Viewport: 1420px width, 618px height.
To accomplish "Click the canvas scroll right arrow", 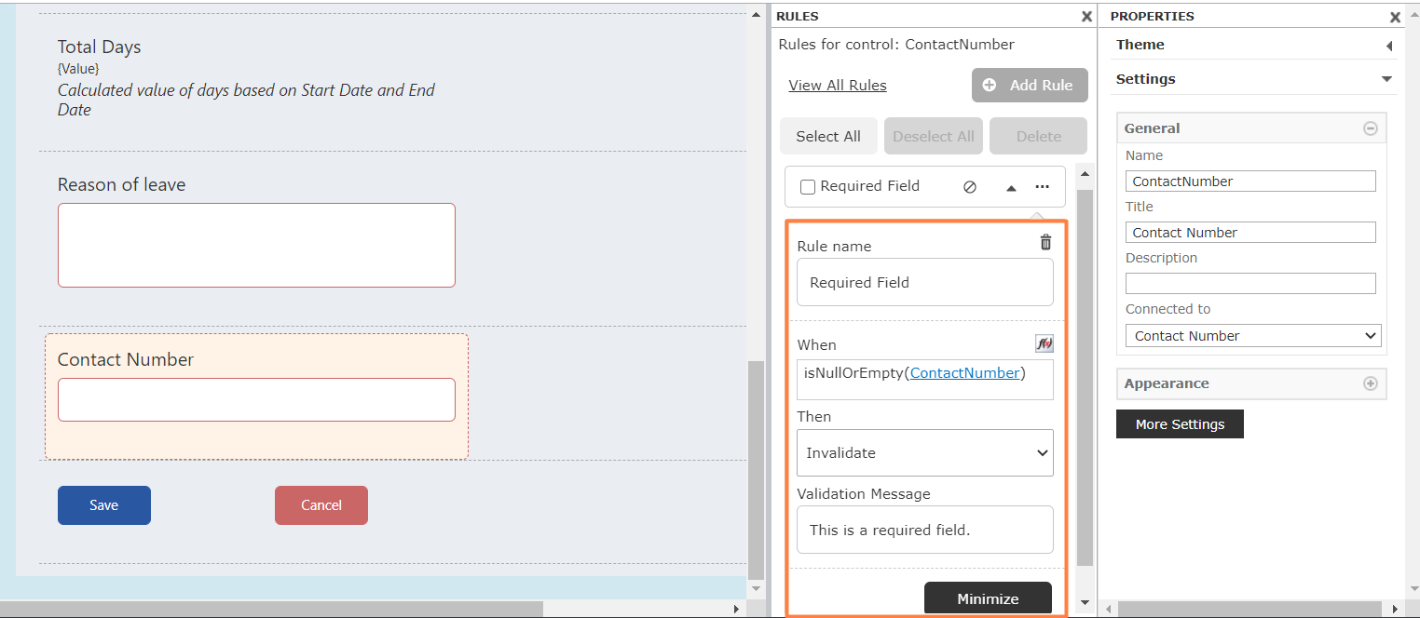I will pyautogui.click(x=737, y=609).
